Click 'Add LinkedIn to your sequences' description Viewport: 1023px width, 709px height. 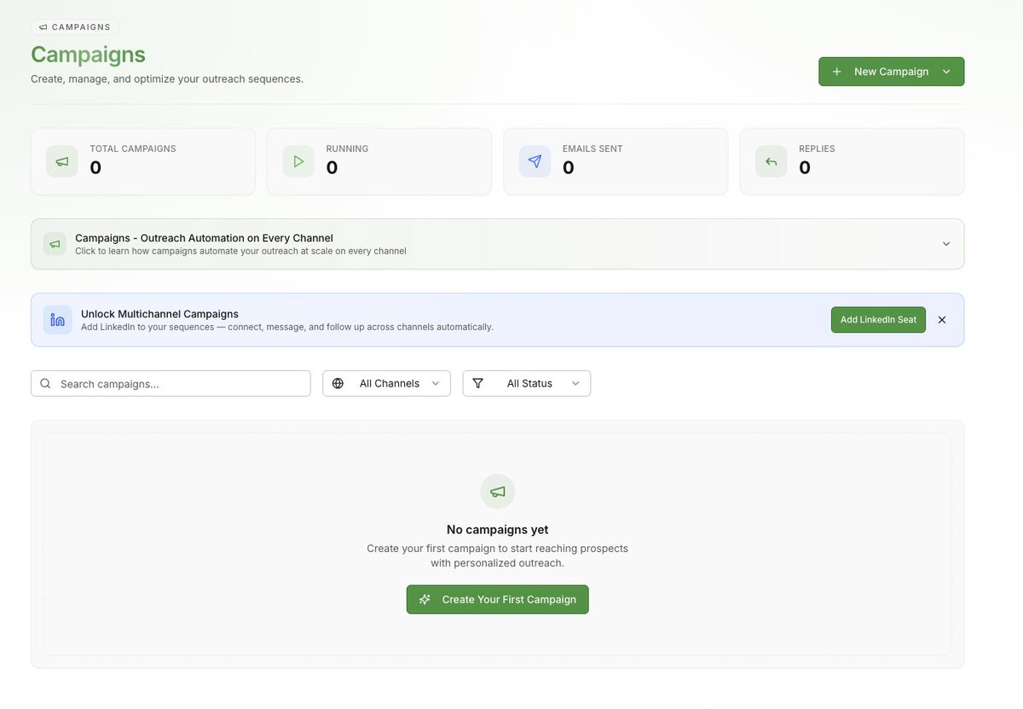(287, 327)
